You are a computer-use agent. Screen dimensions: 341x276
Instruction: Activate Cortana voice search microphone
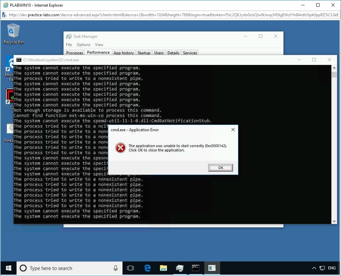[115, 268]
